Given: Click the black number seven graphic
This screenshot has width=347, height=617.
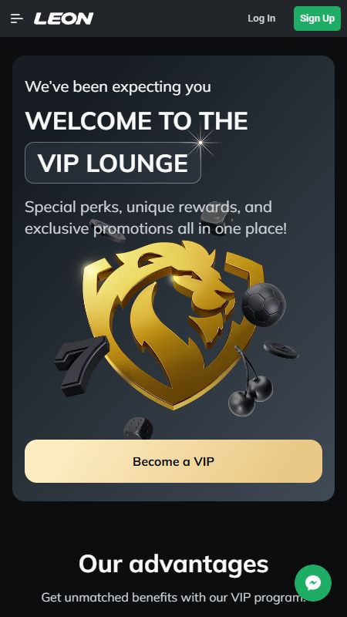Looking at the screenshot, I should point(82,366).
